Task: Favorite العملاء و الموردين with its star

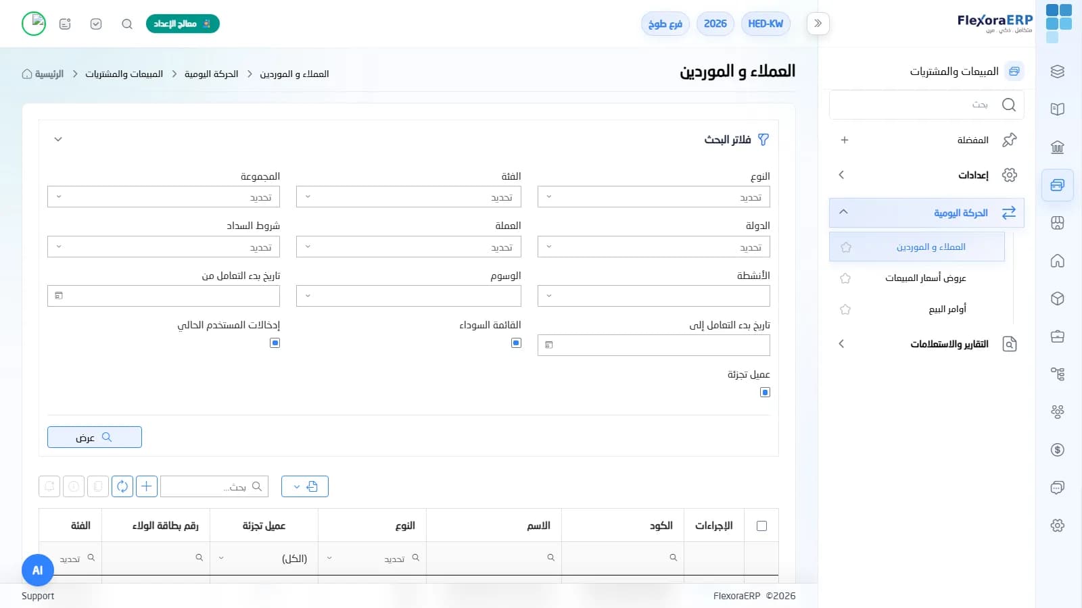Action: pos(845,247)
